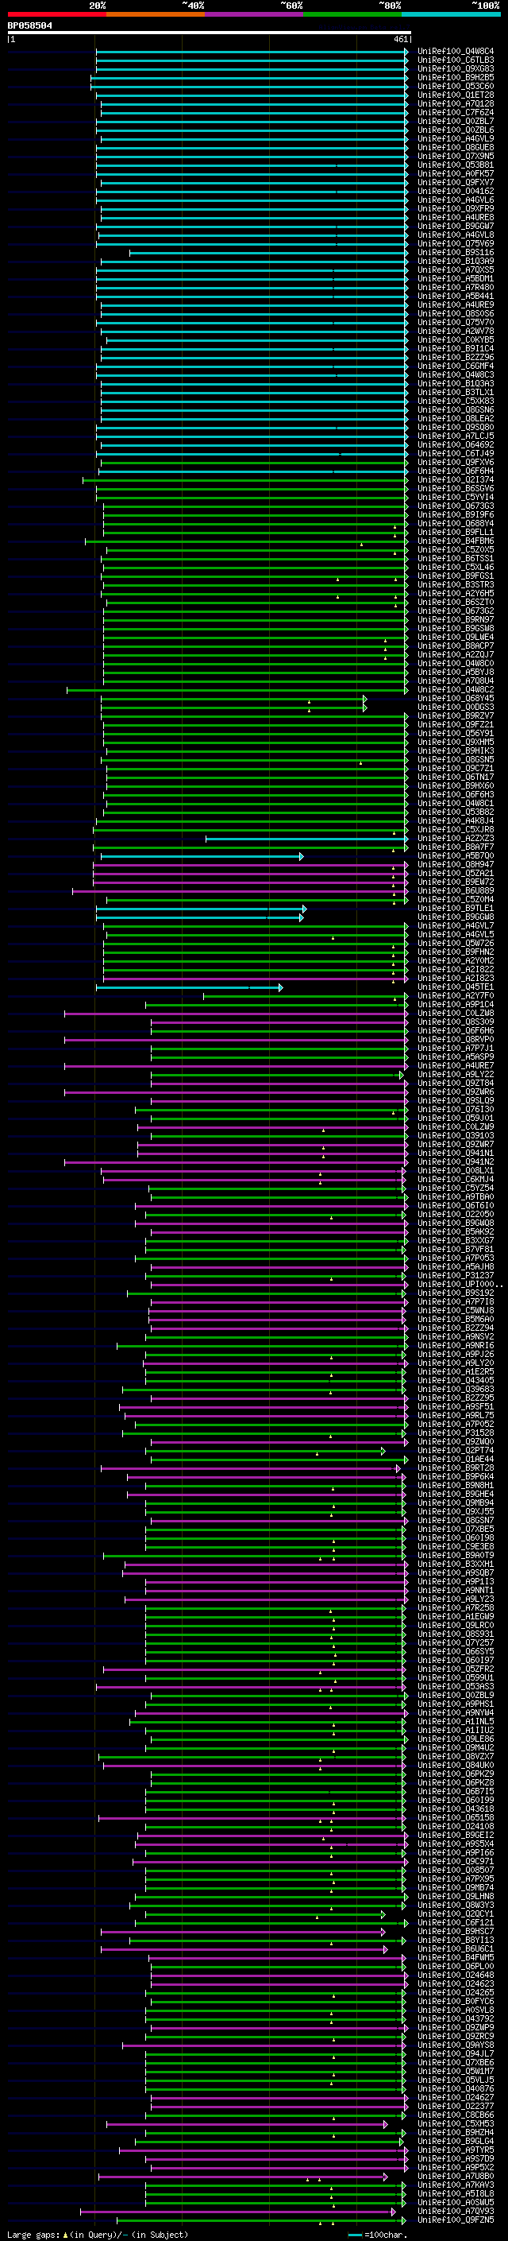
Task: Select the UniRef100_A7QV93 hit
Action: [455, 2211]
